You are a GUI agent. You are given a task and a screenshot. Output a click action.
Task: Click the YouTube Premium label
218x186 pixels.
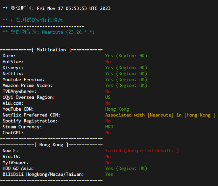pos(23,79)
